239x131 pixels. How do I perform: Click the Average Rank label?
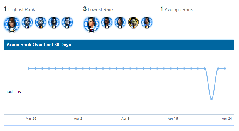(x=179, y=10)
